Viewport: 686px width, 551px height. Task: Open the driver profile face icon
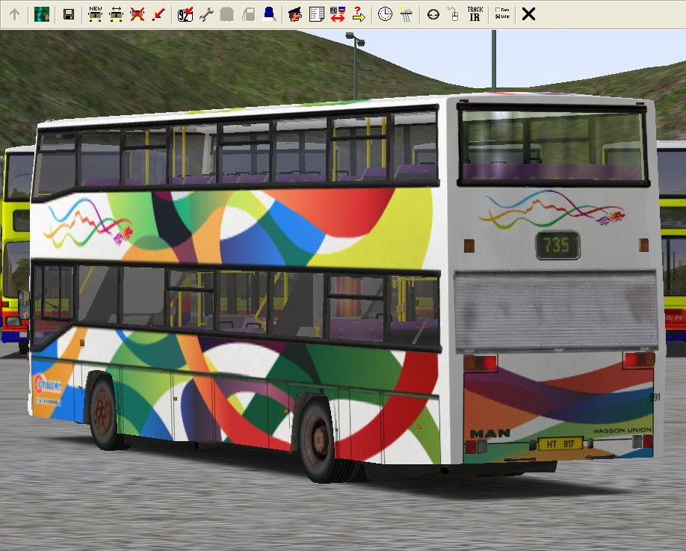[295, 14]
